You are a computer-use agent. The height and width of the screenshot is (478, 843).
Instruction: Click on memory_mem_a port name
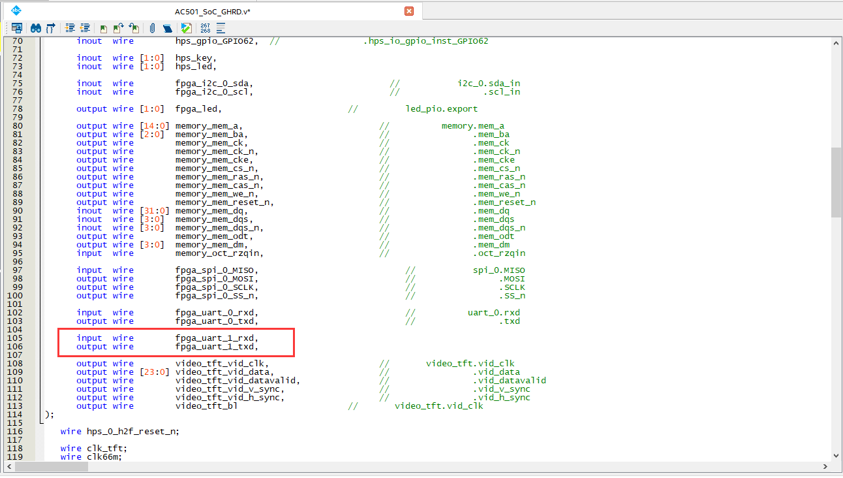pos(206,126)
